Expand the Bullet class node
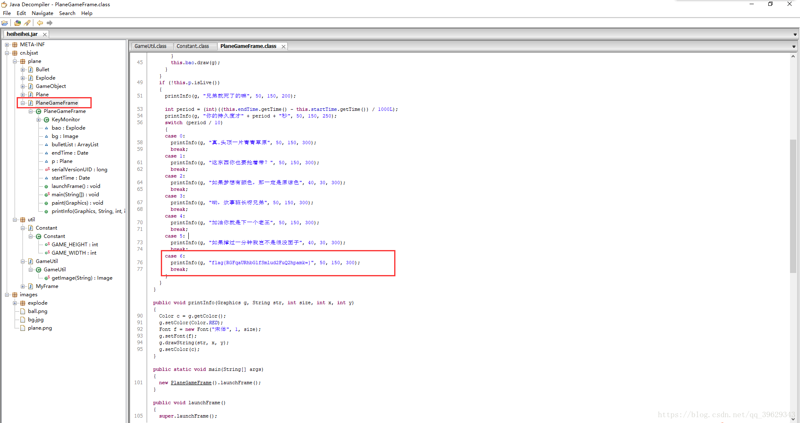 [x=23, y=70]
